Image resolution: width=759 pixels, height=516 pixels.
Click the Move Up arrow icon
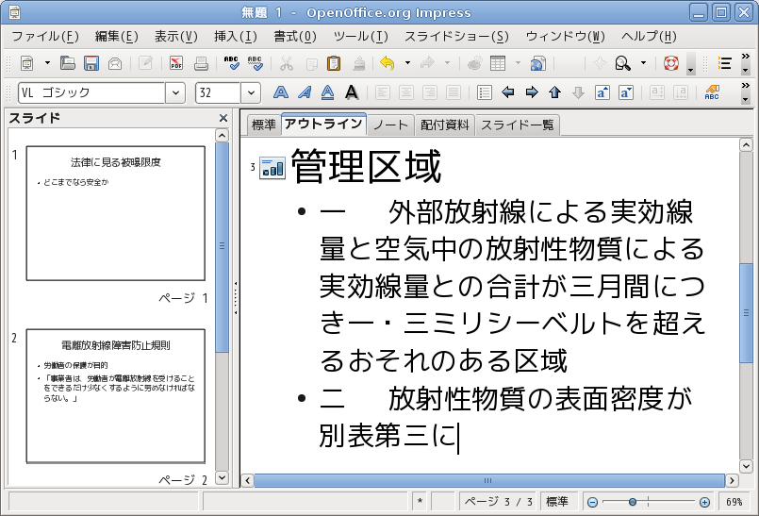(554, 92)
